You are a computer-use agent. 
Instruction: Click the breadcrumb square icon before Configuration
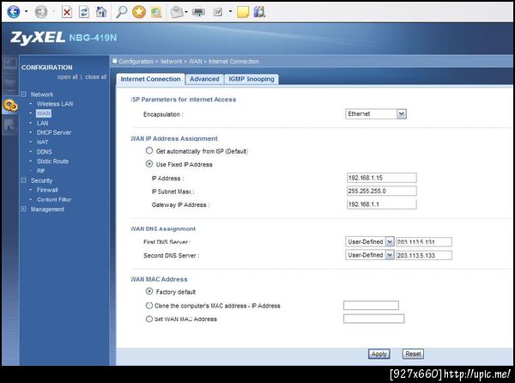tap(115, 61)
